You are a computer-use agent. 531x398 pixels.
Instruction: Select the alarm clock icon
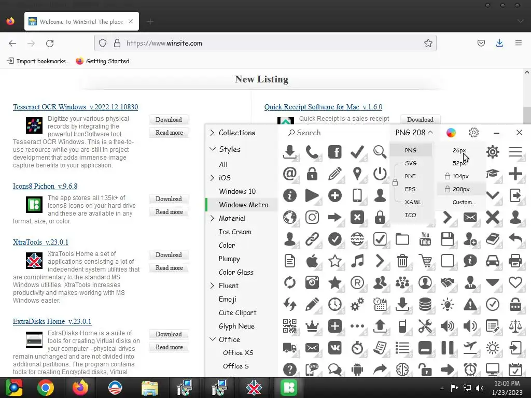point(470,369)
